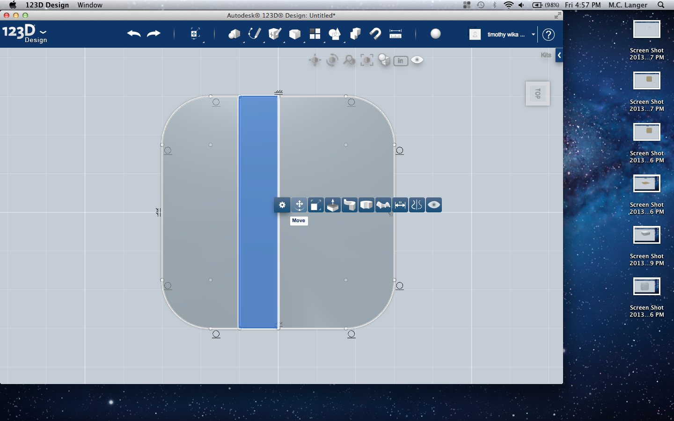Viewport: 674px width, 421px height.
Task: Open the Apple menu
Action: tap(13, 5)
